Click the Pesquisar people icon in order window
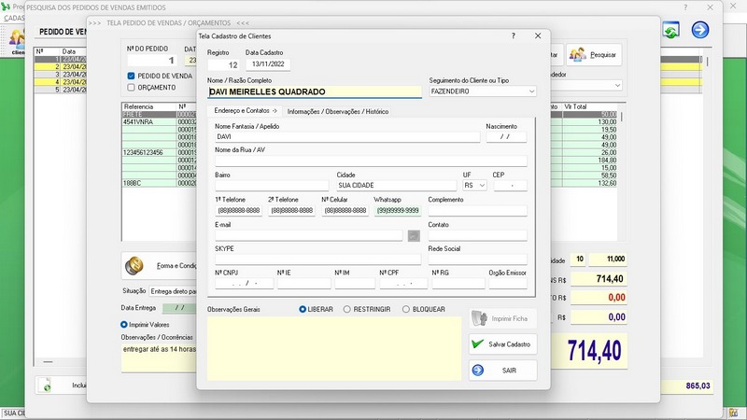747x420 pixels. point(577,55)
